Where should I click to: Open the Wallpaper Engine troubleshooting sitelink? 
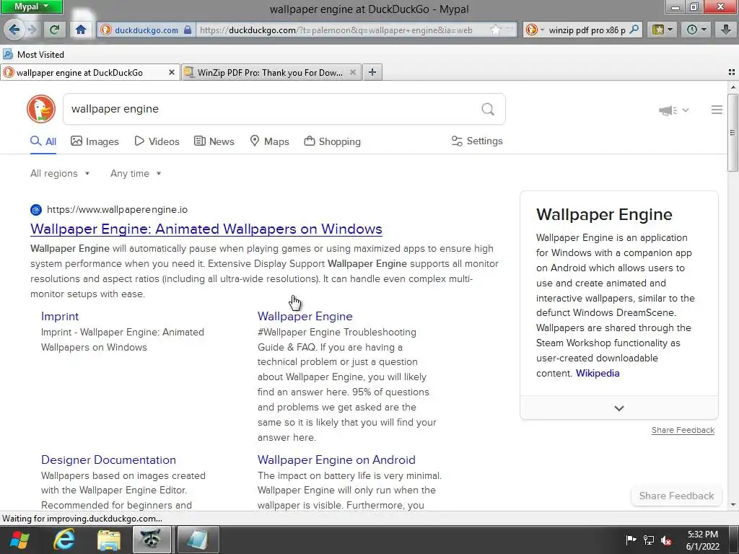tap(305, 316)
